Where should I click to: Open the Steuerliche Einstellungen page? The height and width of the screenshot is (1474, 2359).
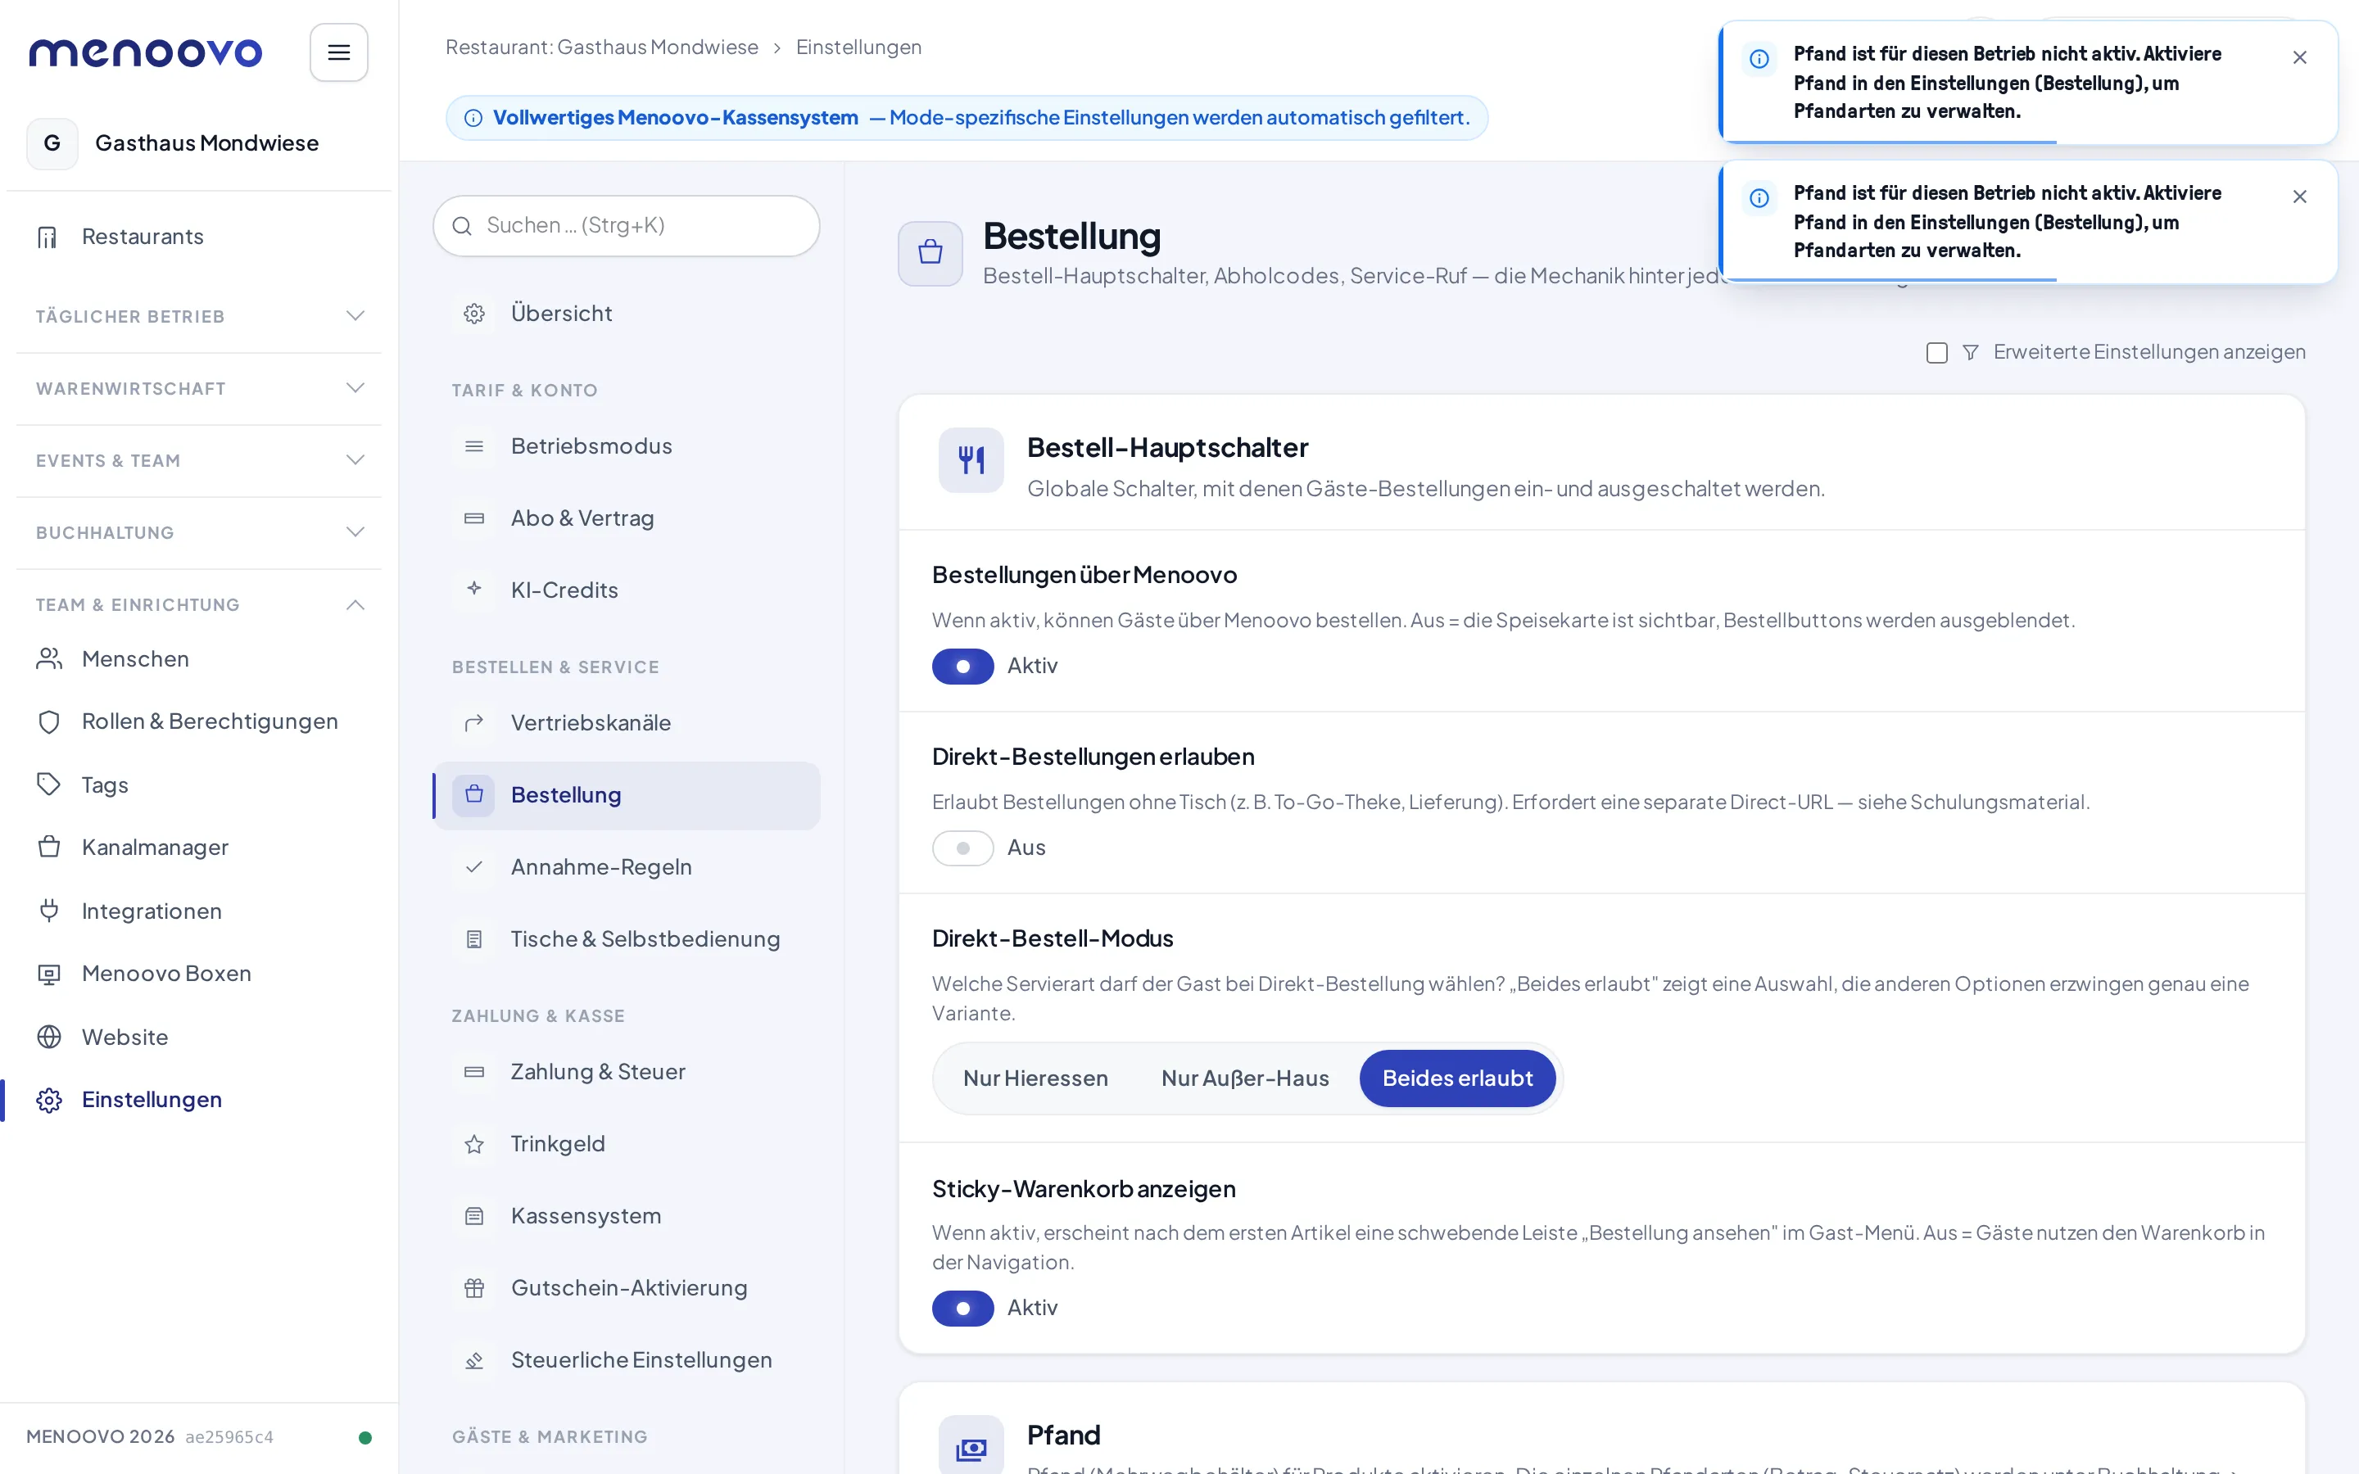pyautogui.click(x=626, y=1360)
